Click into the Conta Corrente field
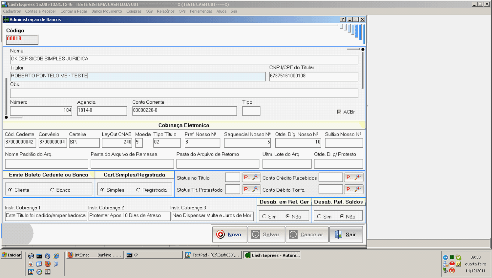The image size is (492, 278). click(184, 110)
